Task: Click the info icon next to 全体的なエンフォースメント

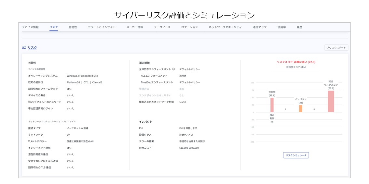Action: (x=173, y=69)
